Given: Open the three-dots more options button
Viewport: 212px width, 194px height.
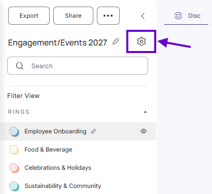Looking at the screenshot, I should click(x=108, y=16).
